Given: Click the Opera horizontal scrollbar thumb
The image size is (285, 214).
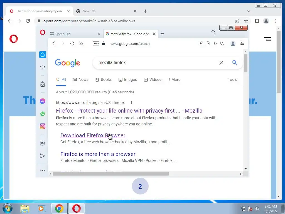Looking at the screenshot, I should tap(111, 174).
